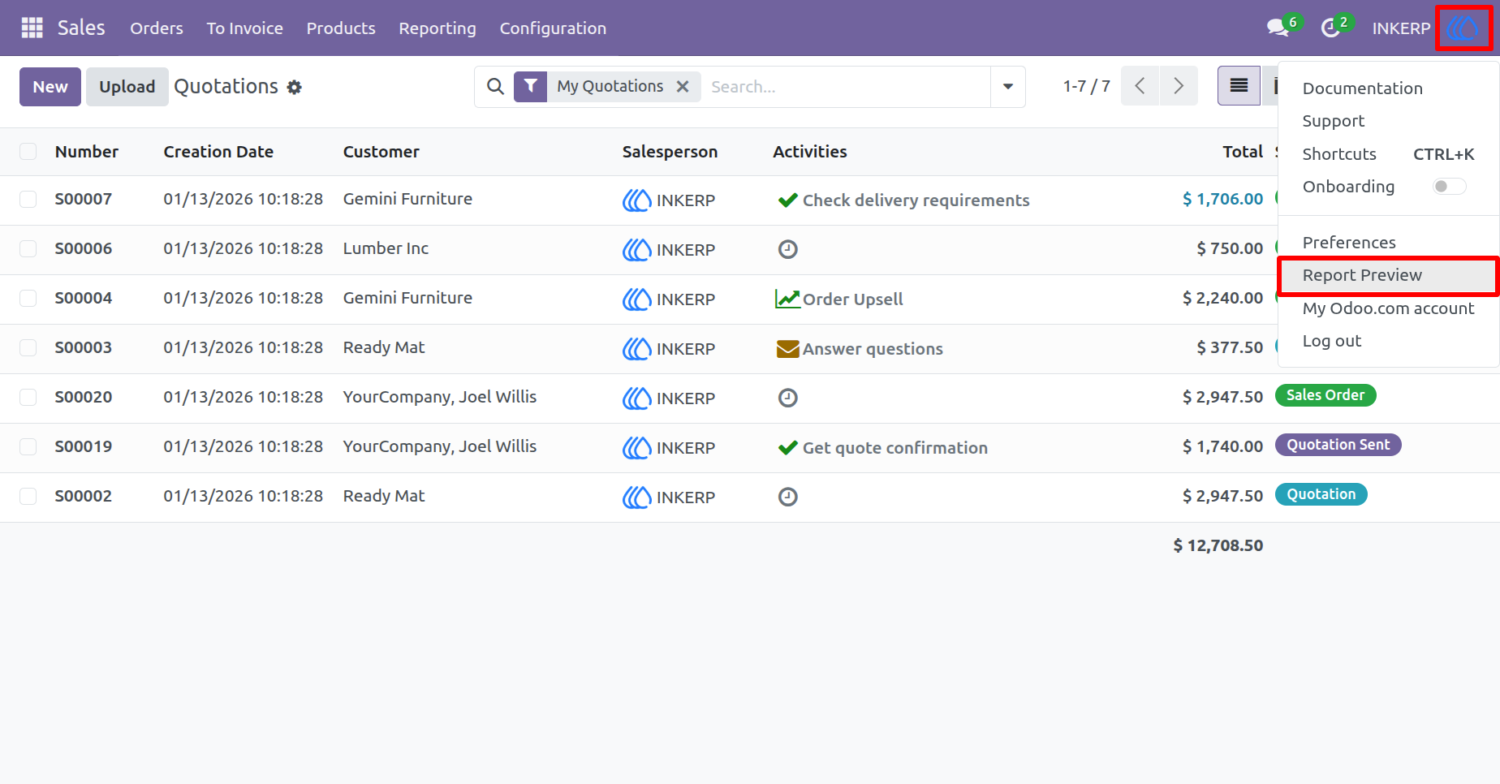Click the Quotations settings gear icon

(x=295, y=88)
